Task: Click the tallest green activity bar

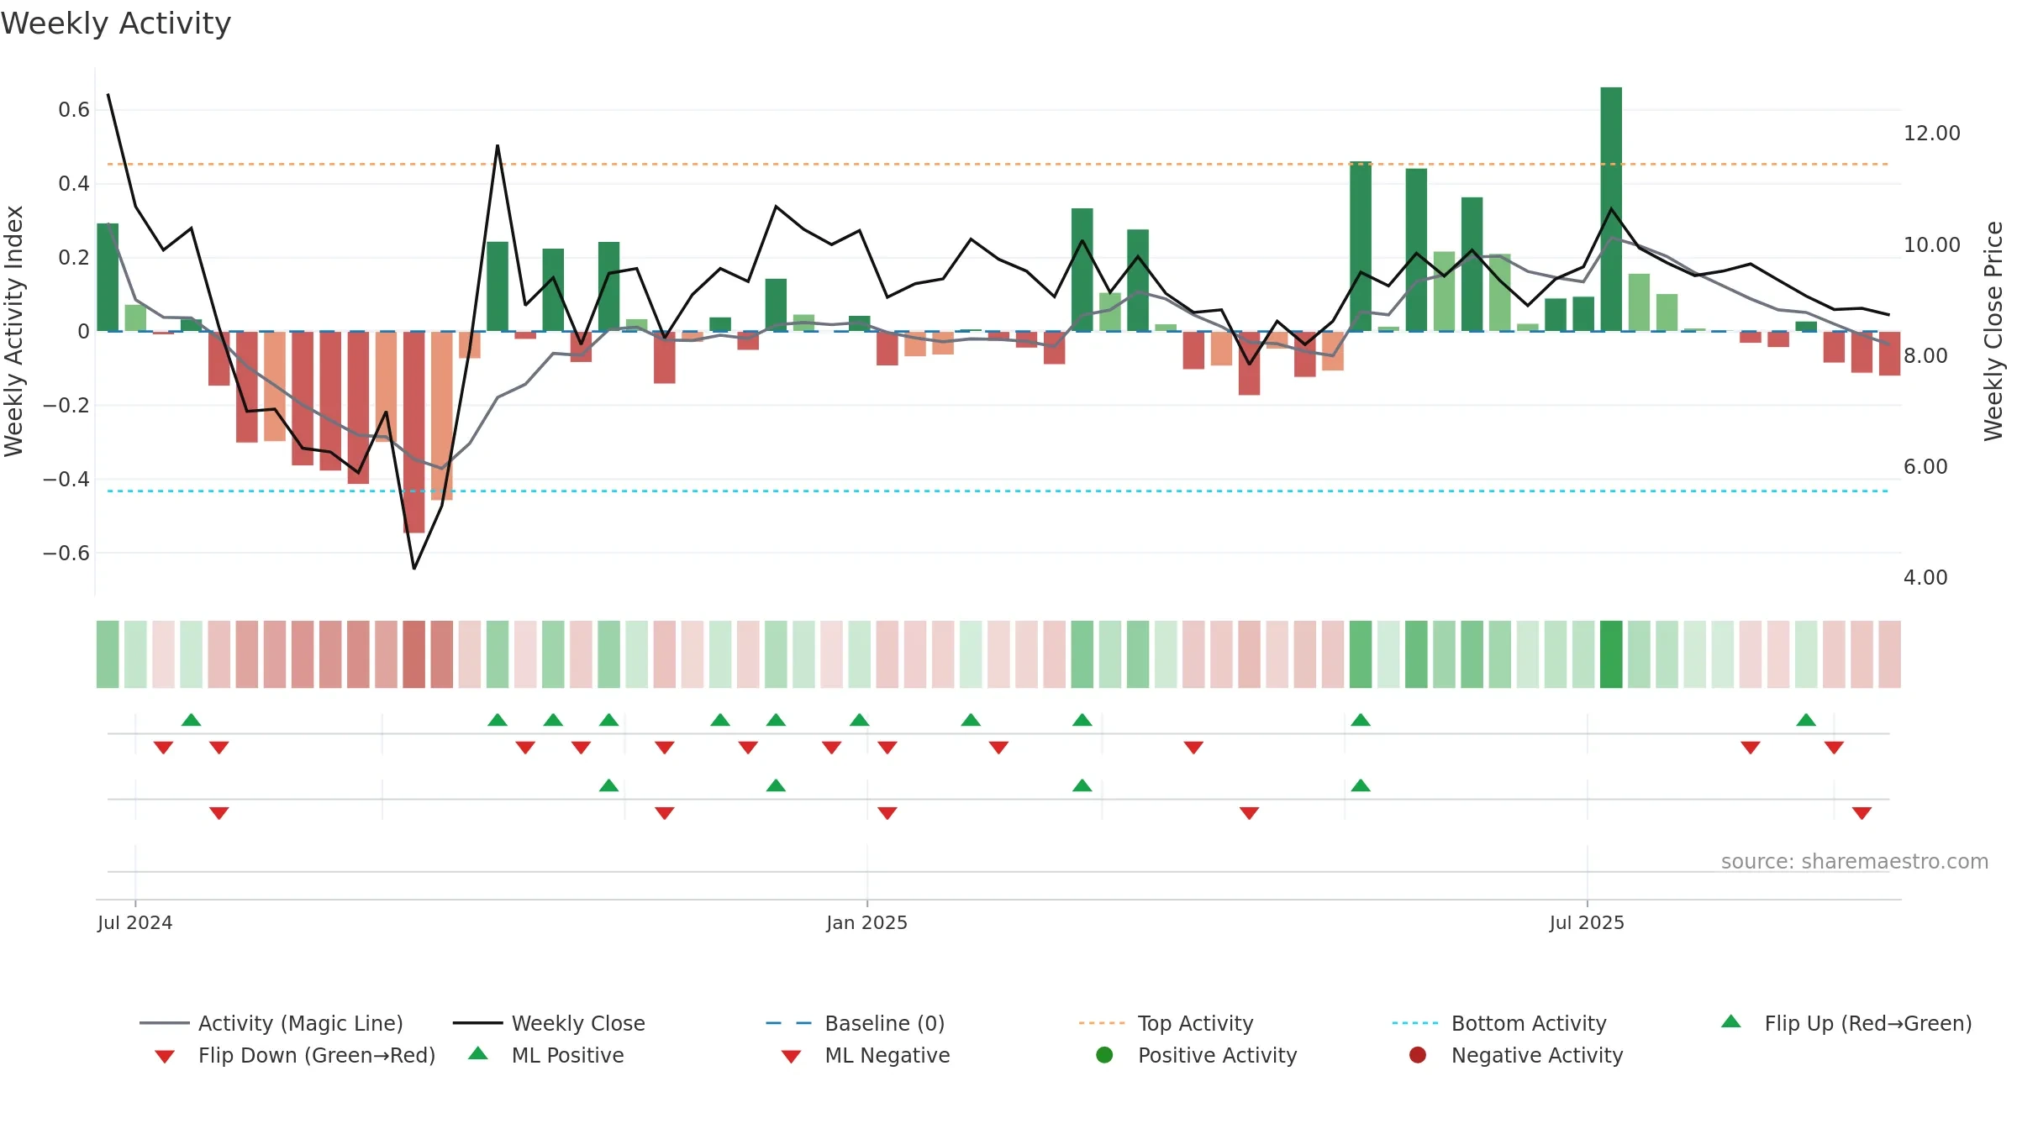Action: pos(1611,209)
